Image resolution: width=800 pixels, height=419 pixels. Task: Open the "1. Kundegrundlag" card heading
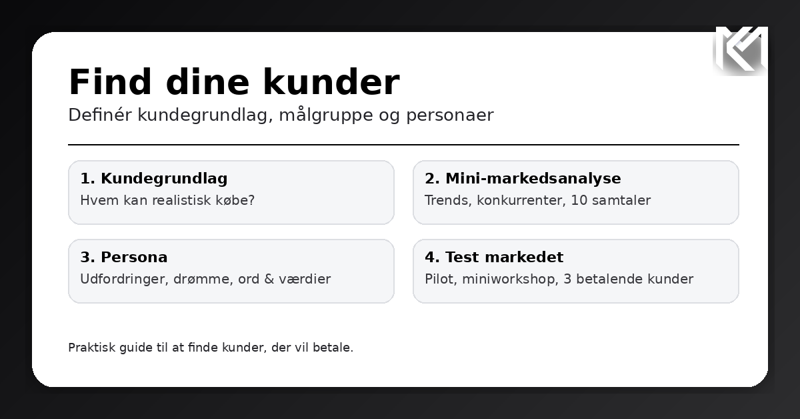pyautogui.click(x=154, y=179)
